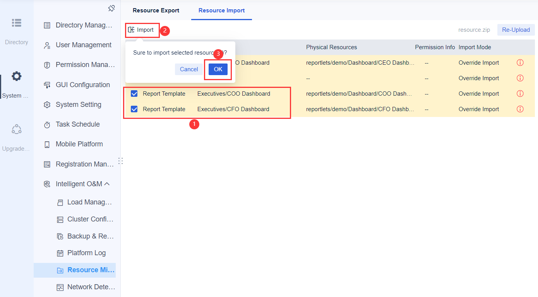Click the sidebar splitter handle dots
The image size is (538, 297).
tap(120, 161)
